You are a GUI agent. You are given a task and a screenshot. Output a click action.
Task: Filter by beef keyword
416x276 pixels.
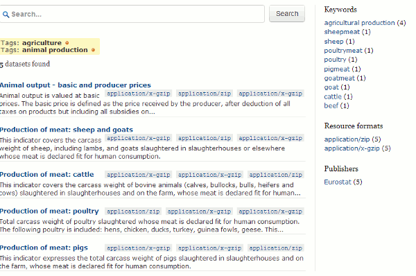click(x=331, y=105)
